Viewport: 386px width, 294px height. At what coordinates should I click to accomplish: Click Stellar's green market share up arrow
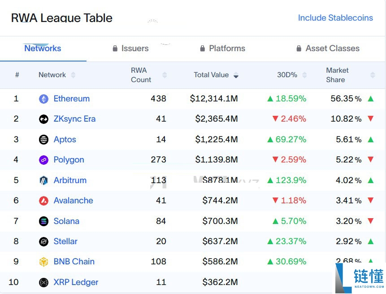371,241
